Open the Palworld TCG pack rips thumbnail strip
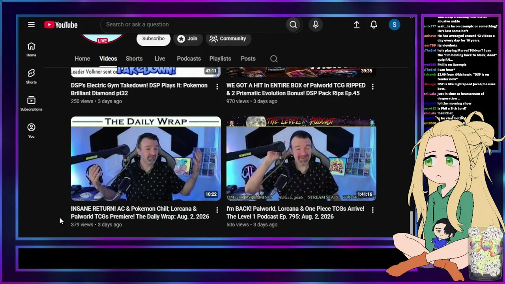505x284 pixels. [301, 72]
